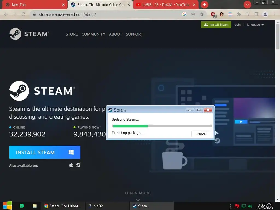Select the Chrome Steam taskbar item
Image resolution: width=280 pixels, height=210 pixels.
[63, 206]
